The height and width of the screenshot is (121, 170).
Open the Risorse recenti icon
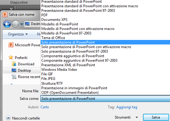point(14,77)
